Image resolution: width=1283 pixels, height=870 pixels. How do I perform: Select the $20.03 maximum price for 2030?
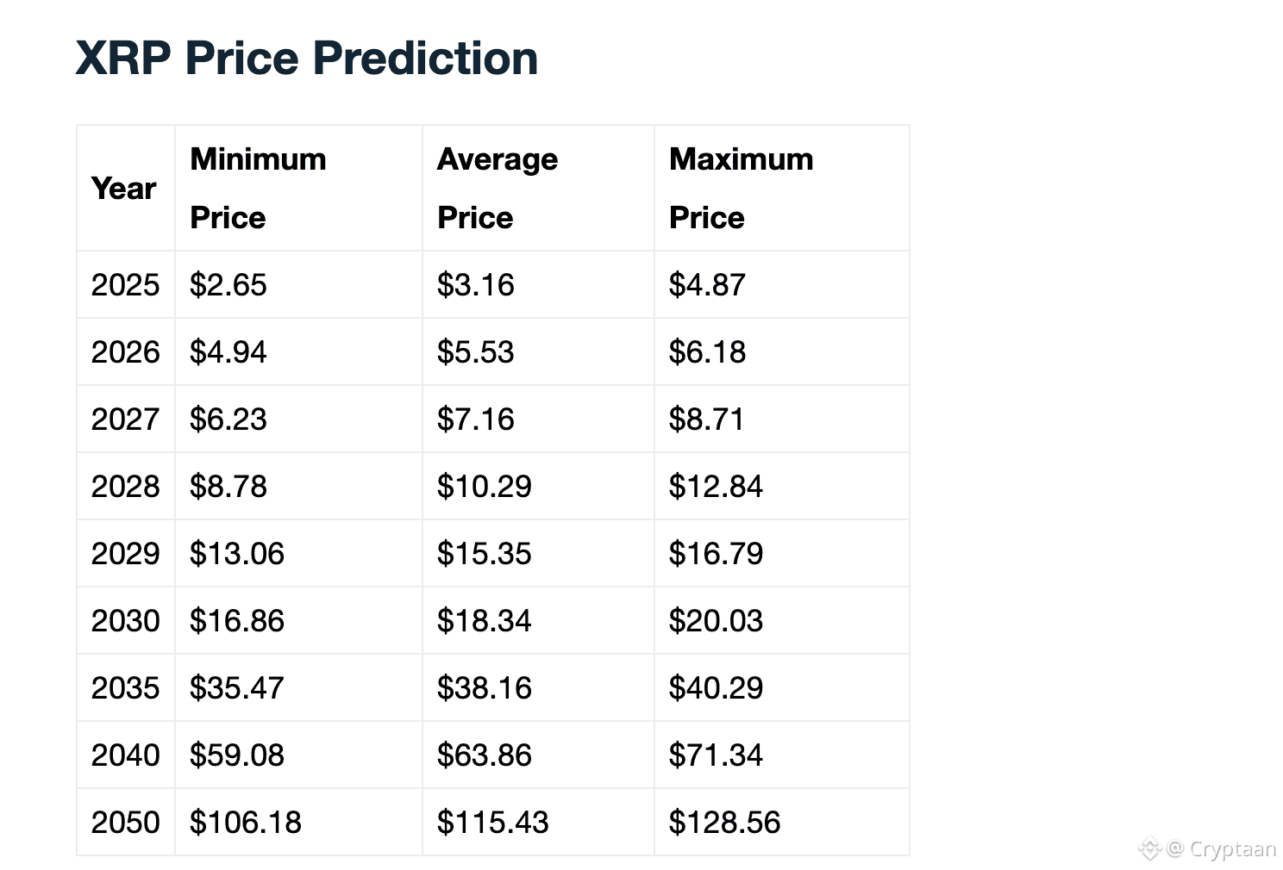point(716,621)
